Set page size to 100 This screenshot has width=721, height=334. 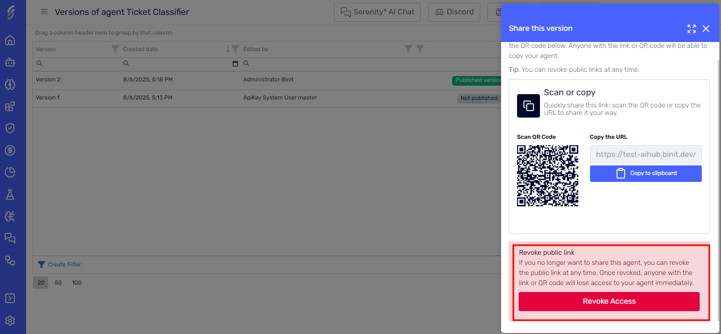pos(77,282)
